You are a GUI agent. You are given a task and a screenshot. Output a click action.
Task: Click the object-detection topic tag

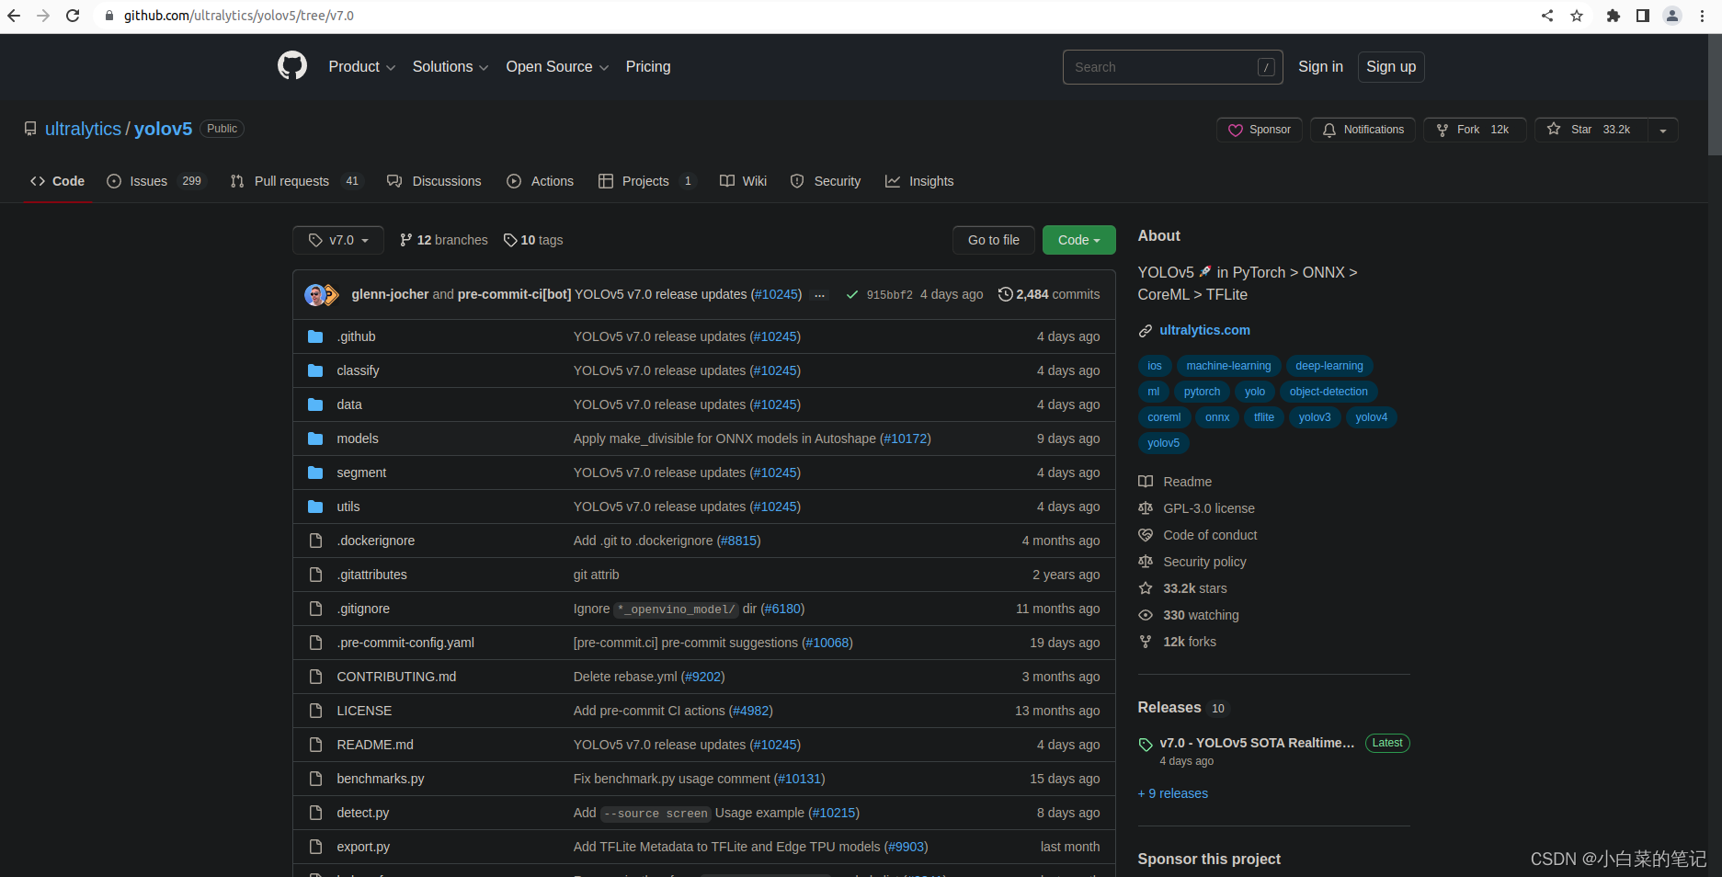(1329, 392)
